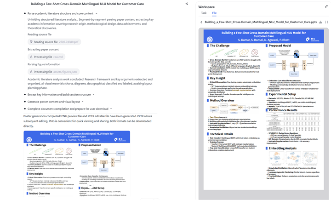The image size is (331, 200).
Task: Download the pptx file via download icon
Action: [321, 22]
